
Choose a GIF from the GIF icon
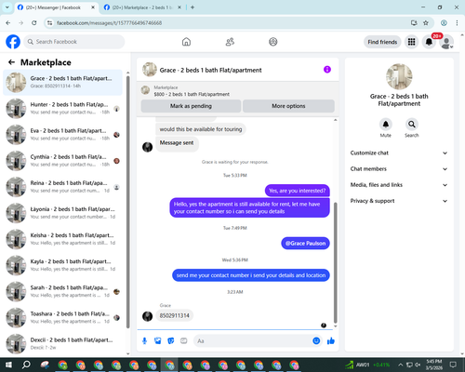(x=184, y=341)
